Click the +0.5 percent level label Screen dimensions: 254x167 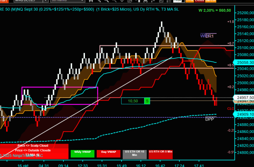pyautogui.click(x=231, y=65)
